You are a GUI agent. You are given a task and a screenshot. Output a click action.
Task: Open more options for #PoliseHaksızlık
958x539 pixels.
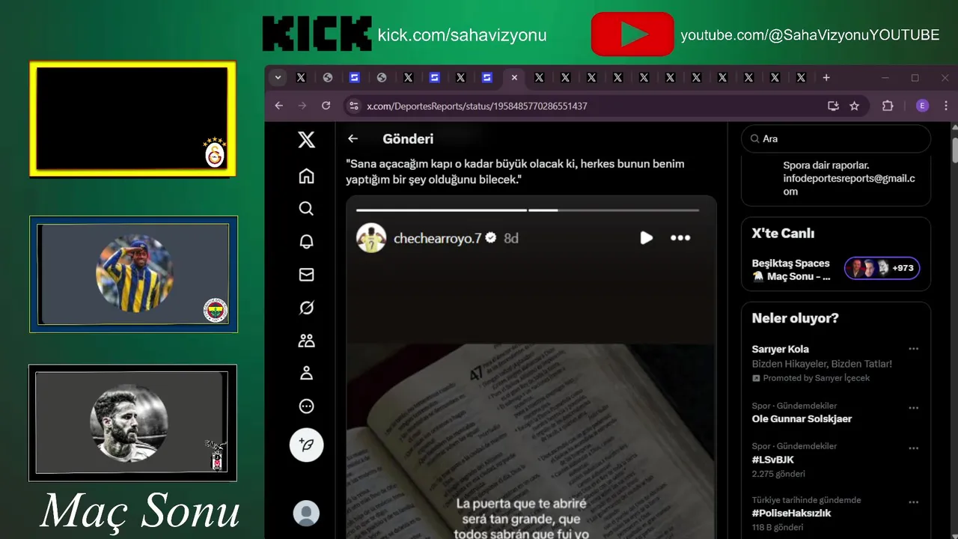coord(913,502)
